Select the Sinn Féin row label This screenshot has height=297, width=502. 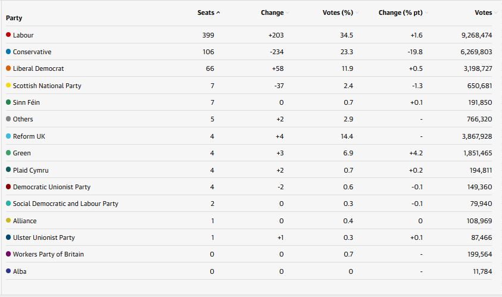26,102
